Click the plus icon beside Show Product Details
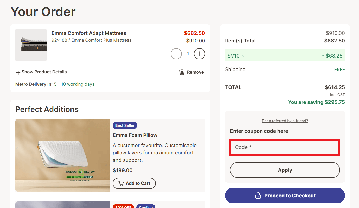Image resolution: width=359 pixels, height=208 pixels. click(18, 72)
